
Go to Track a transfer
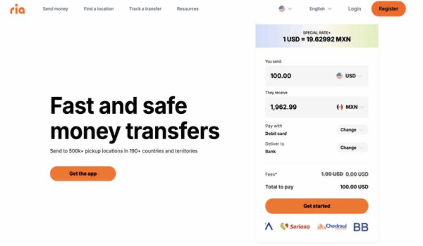pos(145,9)
